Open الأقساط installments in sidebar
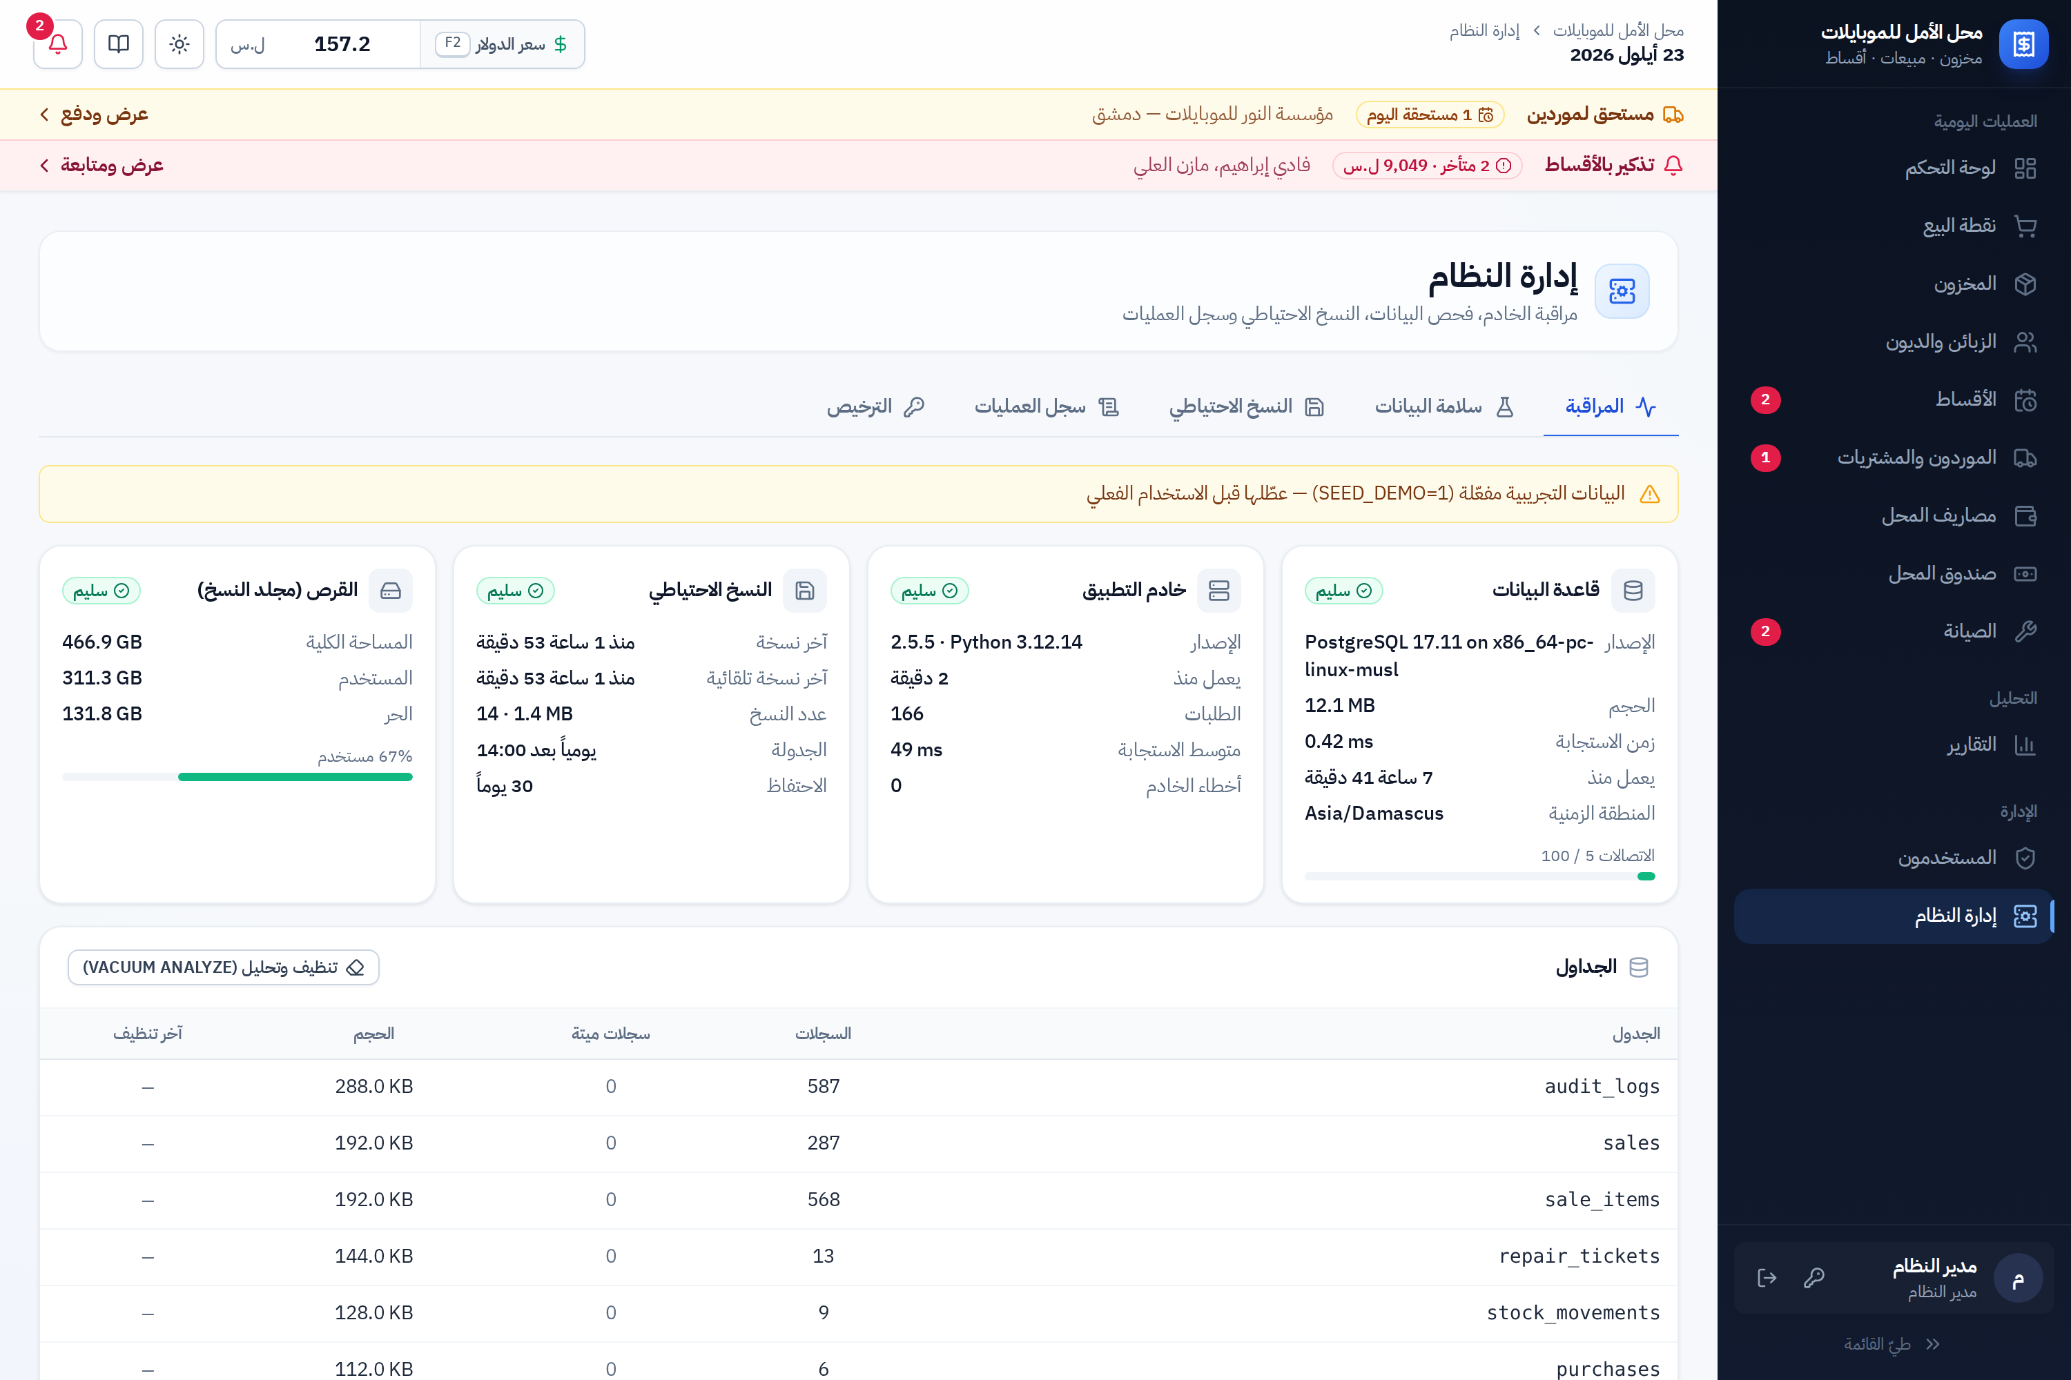Screen dimensions: 2071x1380 pyautogui.click(x=1894, y=400)
